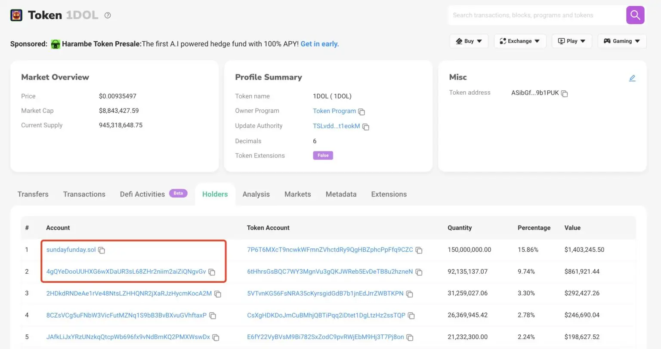661x349 pixels.
Task: Copy the token address ASibGf...9b1PUK
Action: [x=565, y=93]
